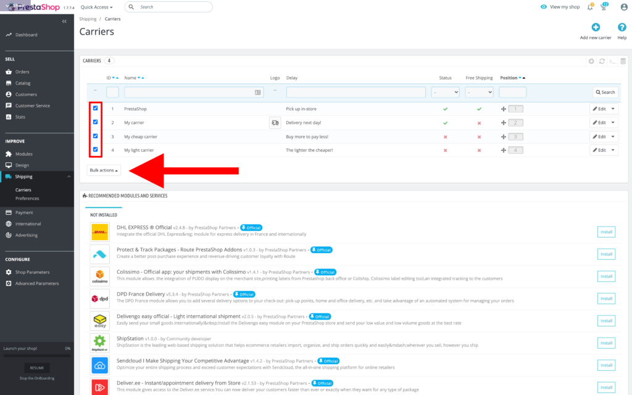
Task: Click the onboarding progress bar
Action: (36, 355)
